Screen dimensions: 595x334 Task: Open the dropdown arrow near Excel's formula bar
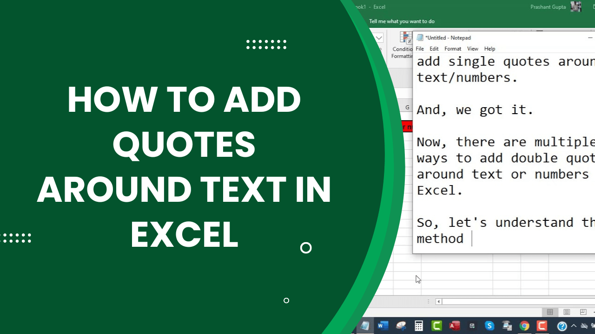pos(378,38)
